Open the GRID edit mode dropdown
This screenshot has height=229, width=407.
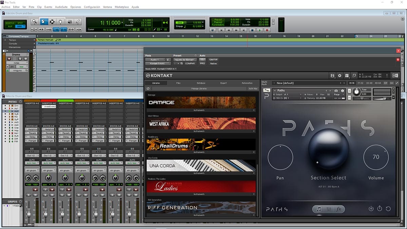(x=20, y=26)
